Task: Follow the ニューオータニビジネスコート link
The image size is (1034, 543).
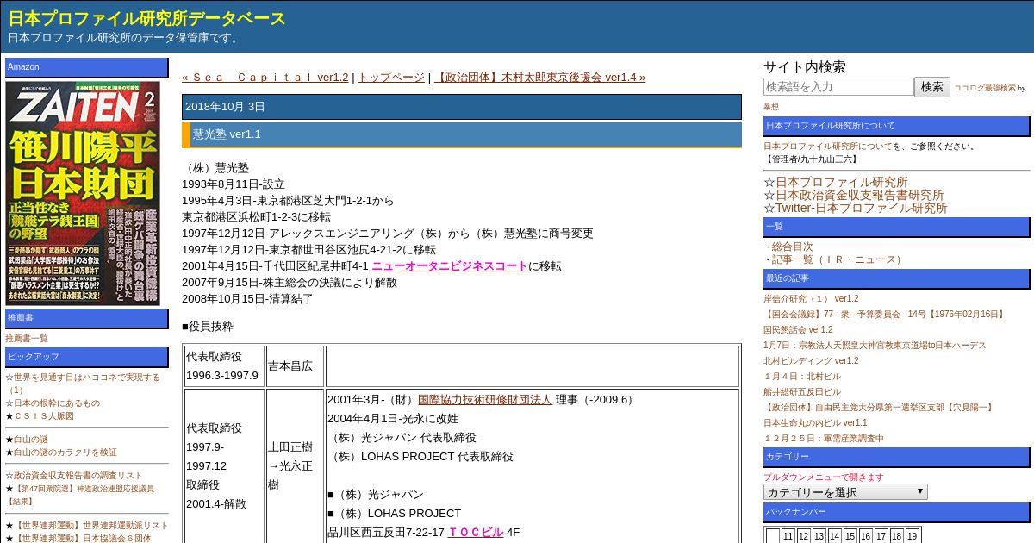Action: [x=450, y=266]
